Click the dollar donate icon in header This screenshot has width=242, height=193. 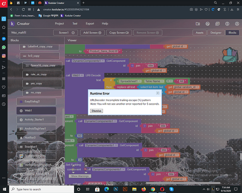227,24
